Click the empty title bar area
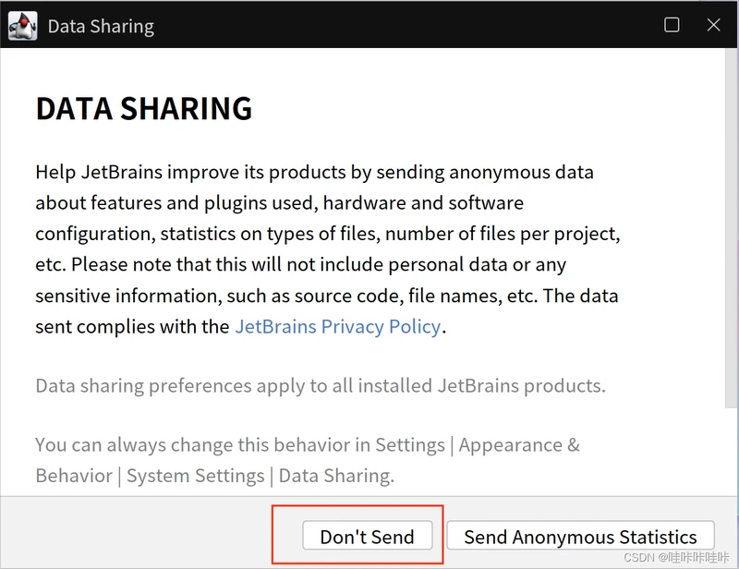The width and height of the screenshot is (739, 569). tap(406, 25)
